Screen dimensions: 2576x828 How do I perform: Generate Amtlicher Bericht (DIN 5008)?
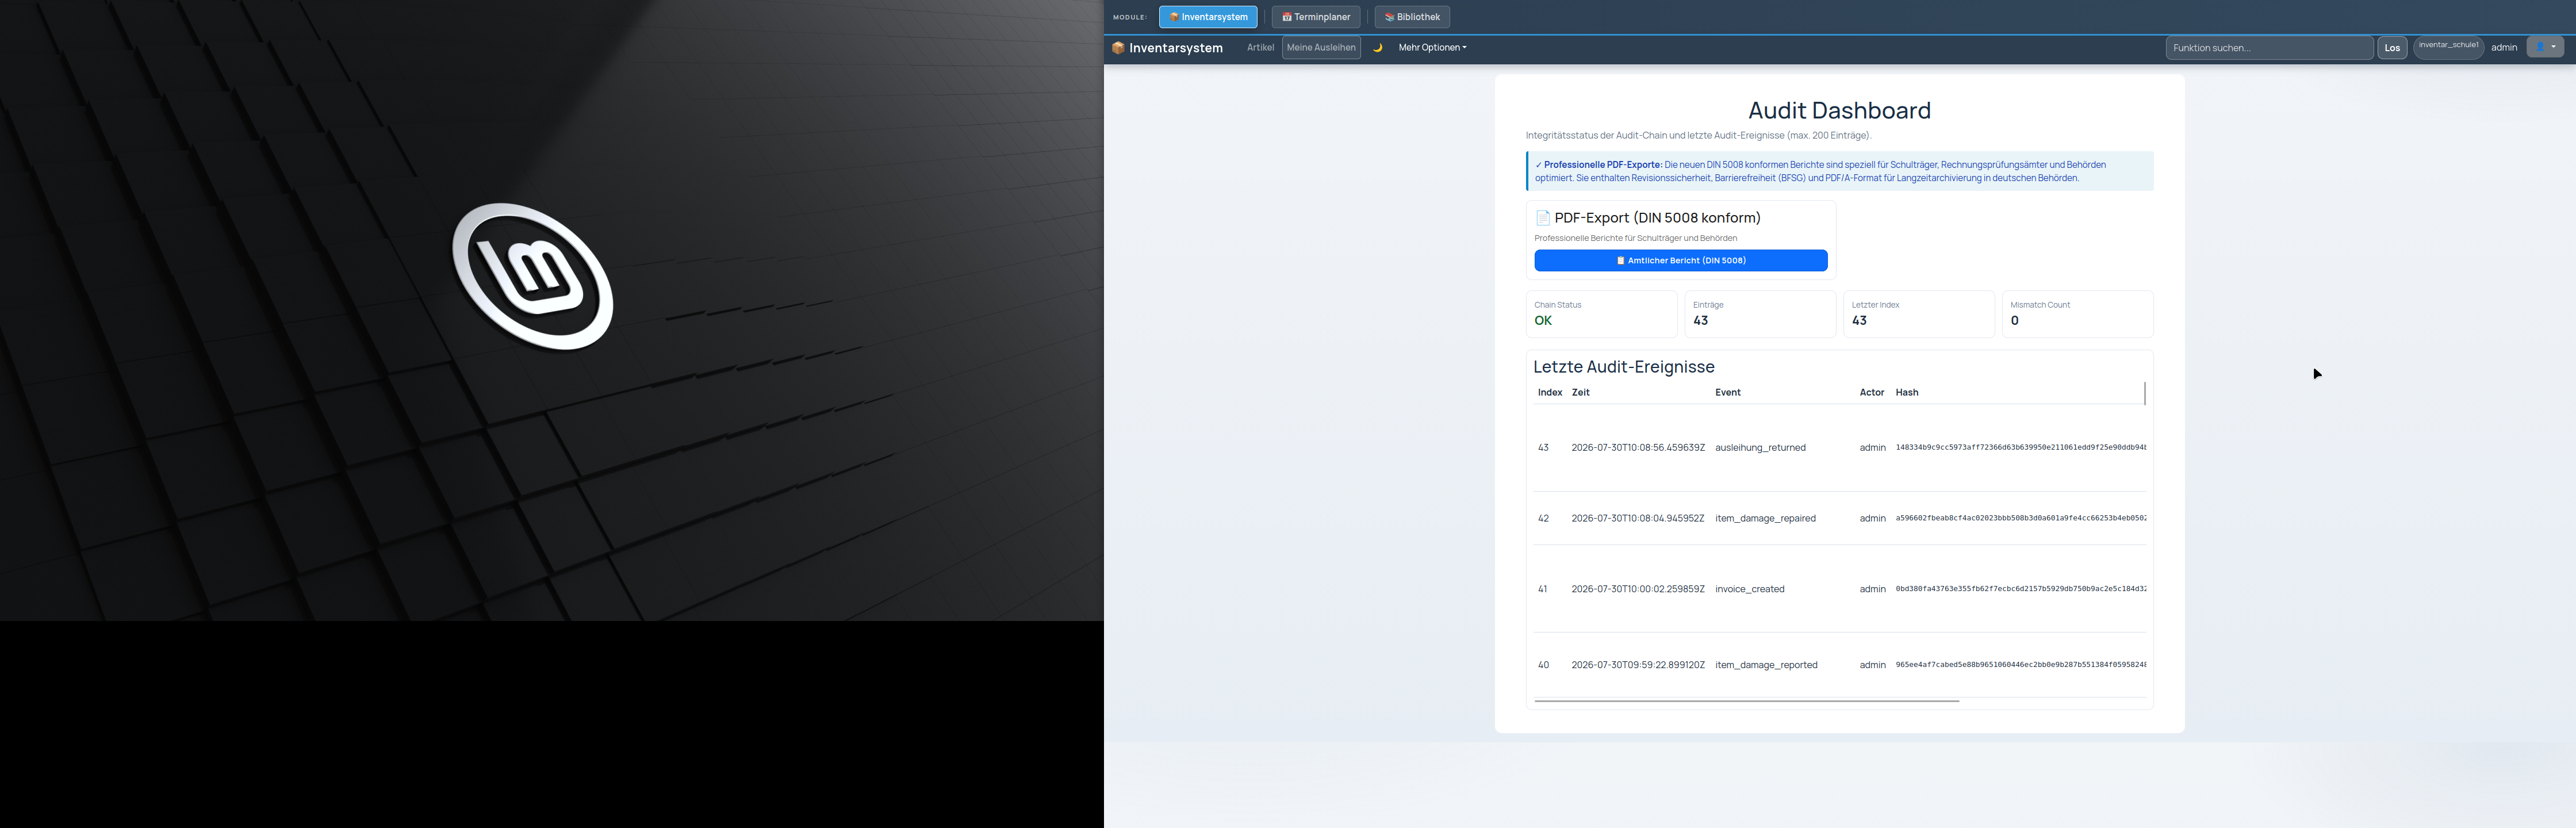point(1681,261)
